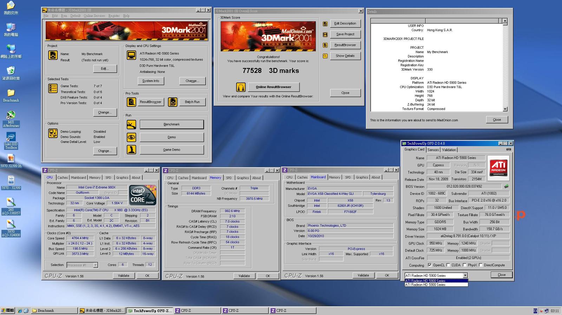The width and height of the screenshot is (562, 315).
Task: Click the Online ResultBrowser button
Action: pos(274,87)
